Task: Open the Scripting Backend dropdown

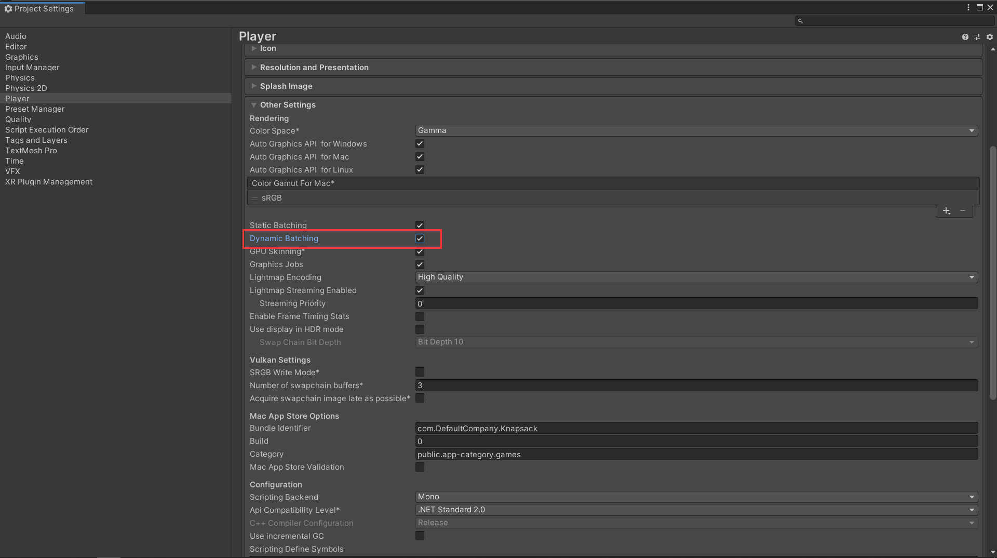Action: pos(696,497)
